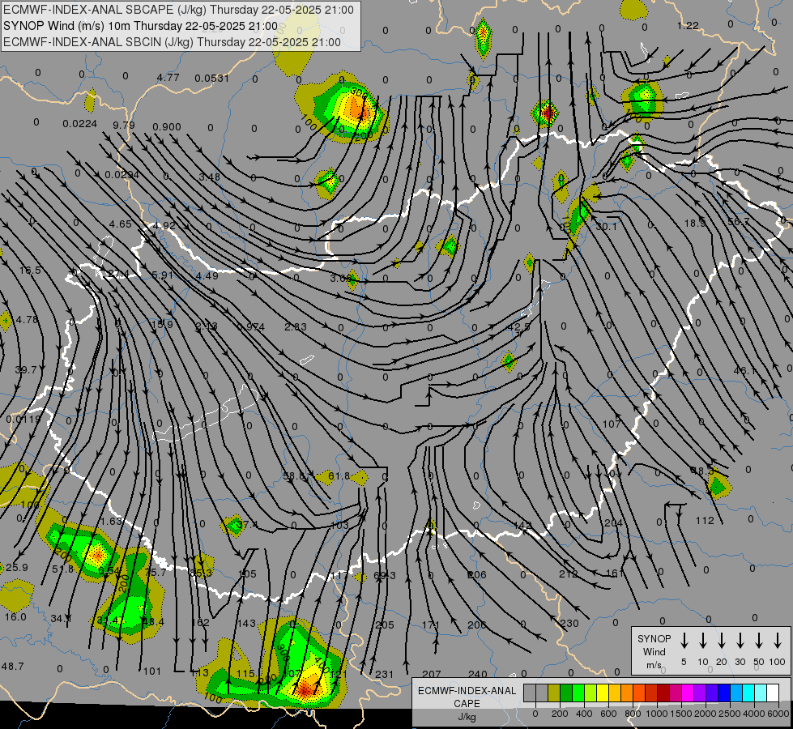Click the map value 42.5
The image size is (793, 729).
(518, 326)
